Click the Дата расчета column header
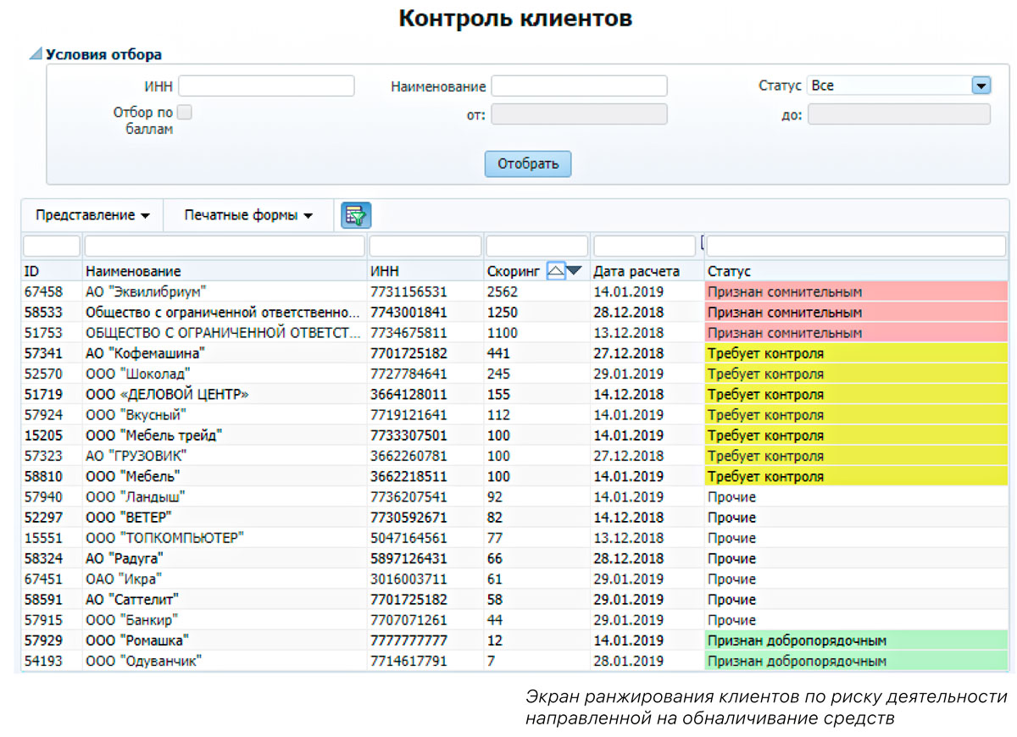The width and height of the screenshot is (1017, 737). click(636, 271)
